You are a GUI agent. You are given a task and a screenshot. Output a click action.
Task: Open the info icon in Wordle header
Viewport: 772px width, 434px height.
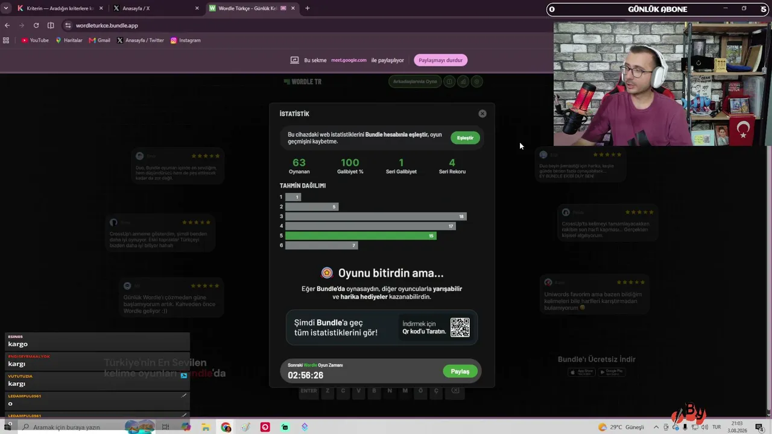(449, 81)
